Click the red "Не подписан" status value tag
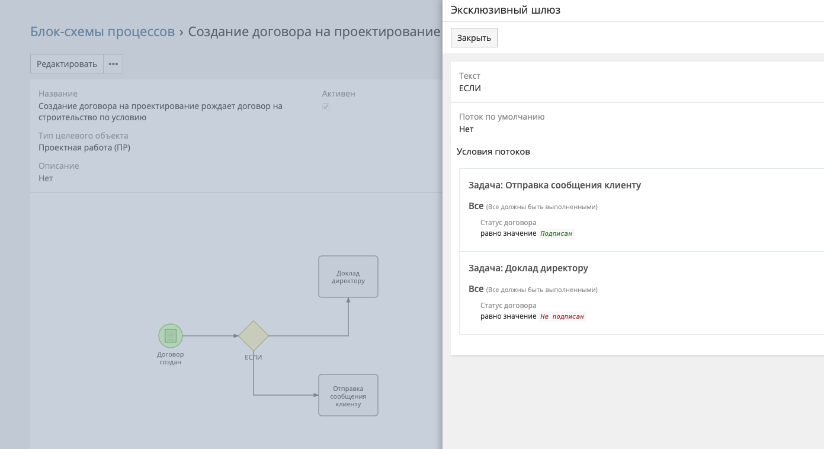This screenshot has height=449, width=824. point(562,316)
